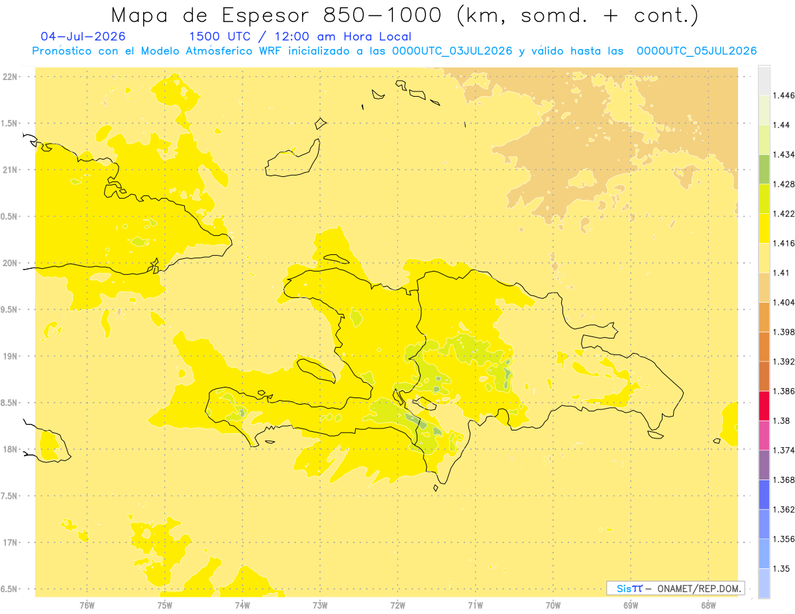Click the colorbar value '1.35'

(781, 568)
